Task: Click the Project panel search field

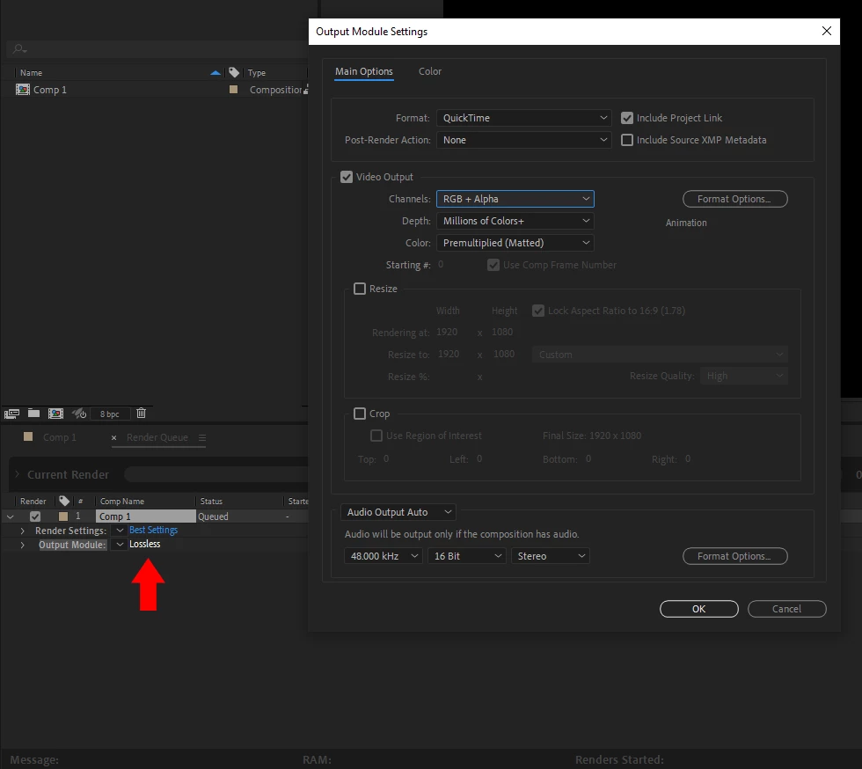Action: (159, 49)
